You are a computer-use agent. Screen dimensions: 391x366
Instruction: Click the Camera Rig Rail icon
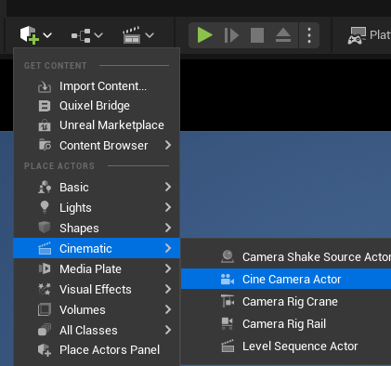click(x=228, y=323)
